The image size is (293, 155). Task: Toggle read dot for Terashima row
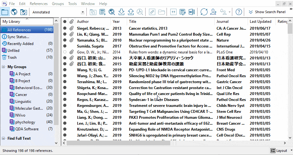65,82
